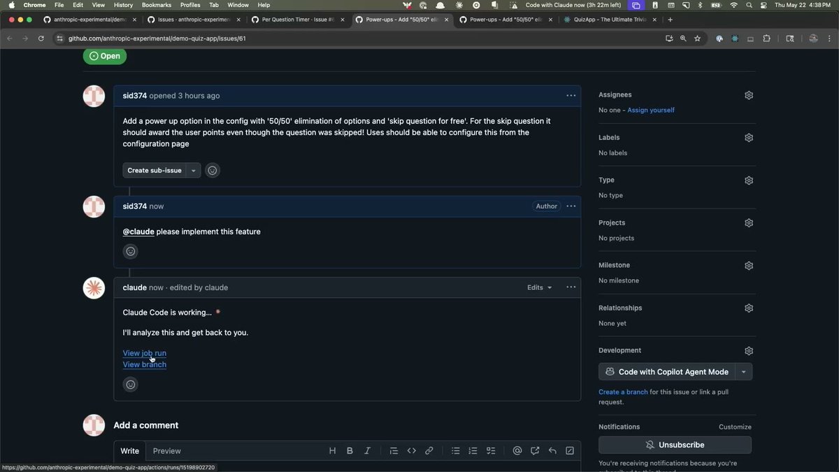The image size is (839, 472).
Task: Expand the Copilot Agent Mode dropdown arrow
Action: pos(744,372)
